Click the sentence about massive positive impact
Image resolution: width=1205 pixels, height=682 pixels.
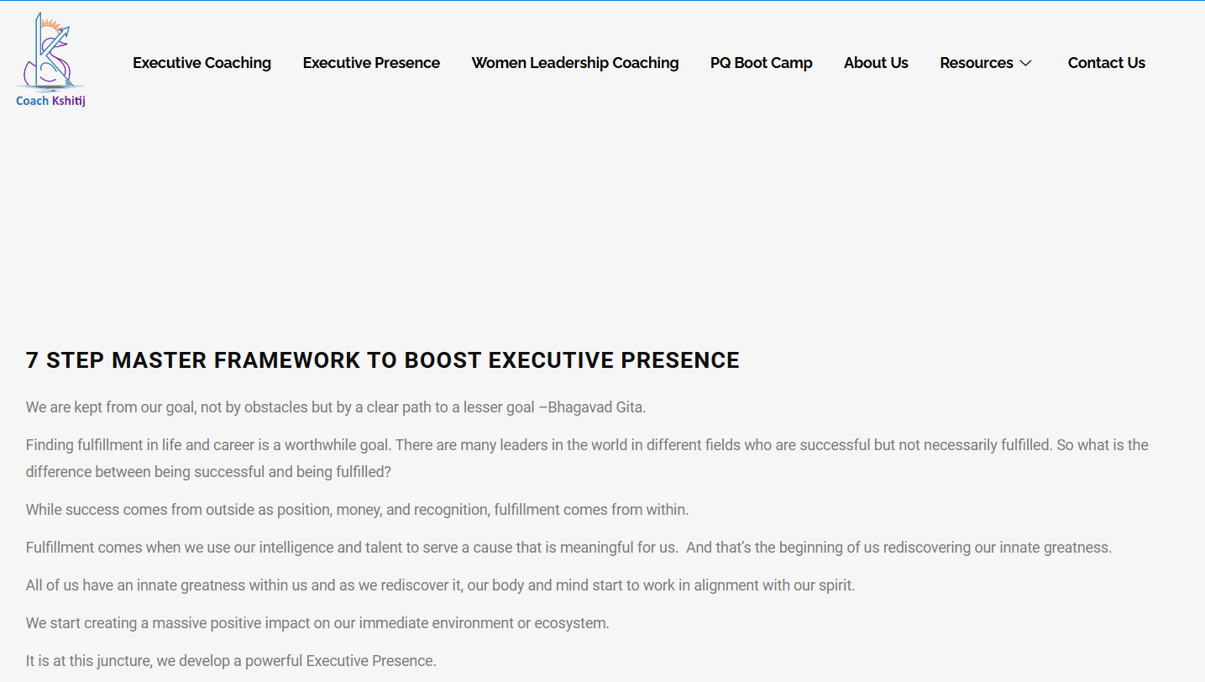(x=317, y=623)
